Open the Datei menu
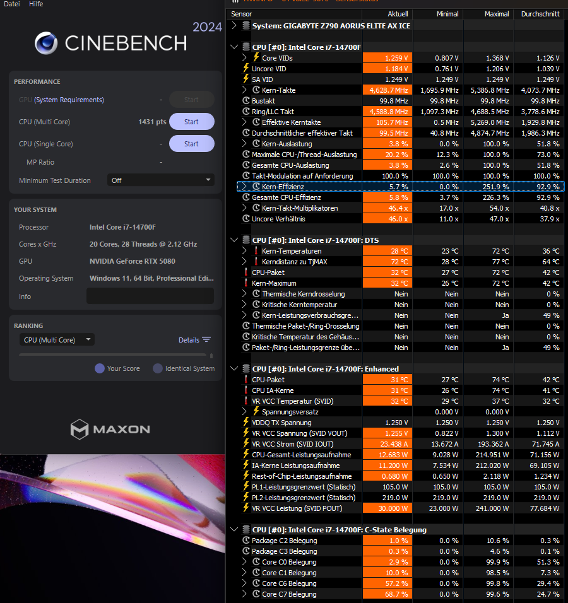 11,4
